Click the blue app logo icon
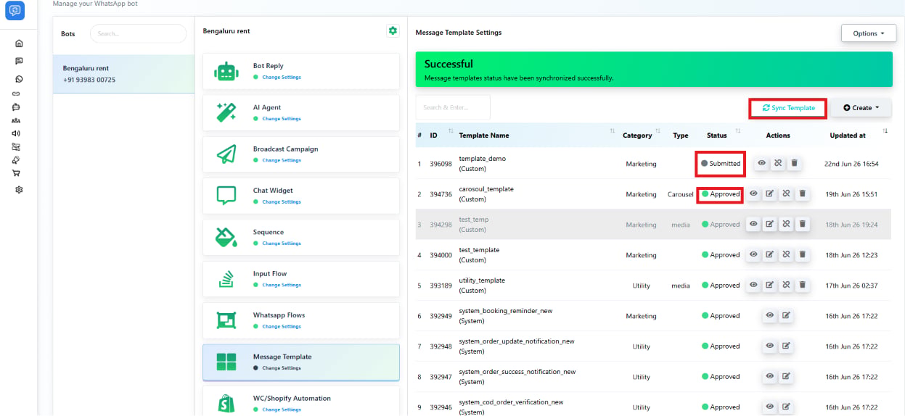Image resolution: width=905 pixels, height=416 pixels. tap(15, 11)
